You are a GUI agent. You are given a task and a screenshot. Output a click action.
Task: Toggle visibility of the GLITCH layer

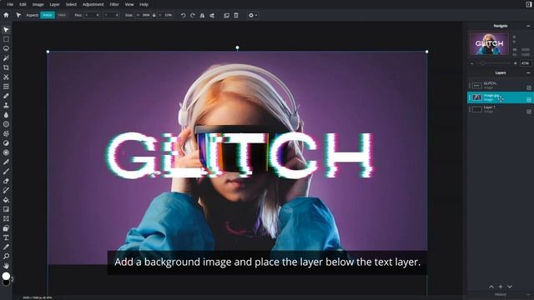tap(529, 87)
